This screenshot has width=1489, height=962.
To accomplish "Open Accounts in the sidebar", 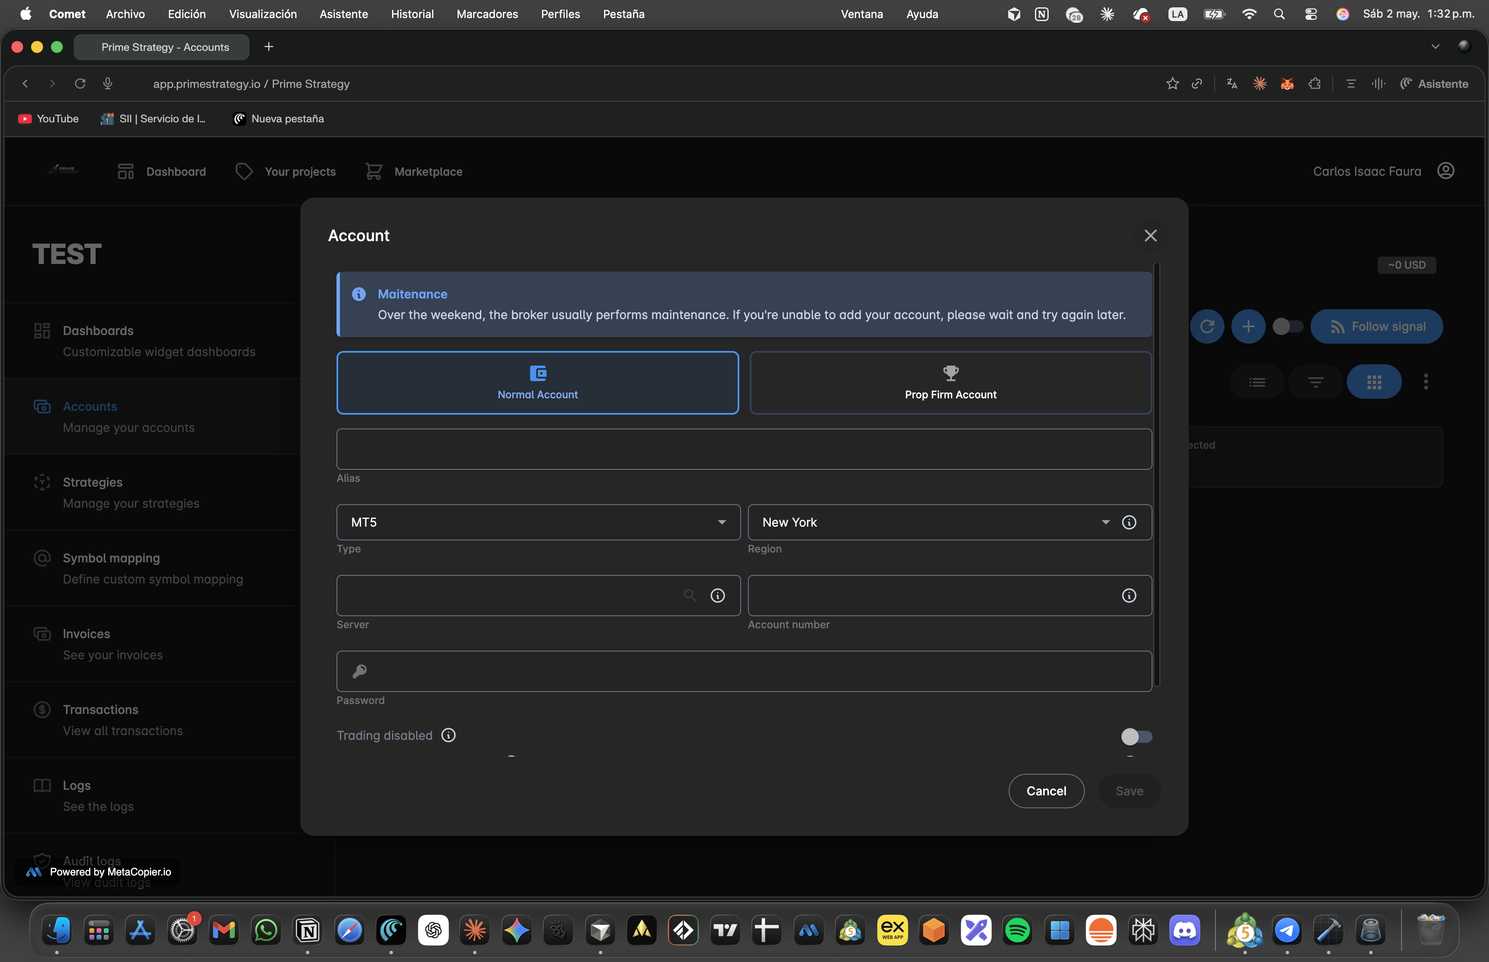I will [x=153, y=417].
